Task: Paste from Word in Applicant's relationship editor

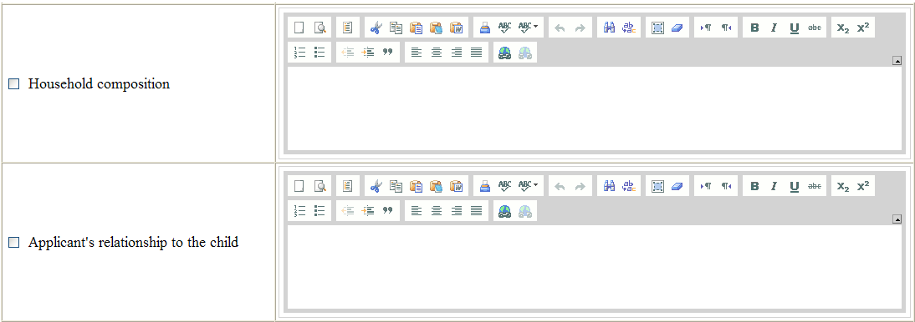Action: pos(457,186)
